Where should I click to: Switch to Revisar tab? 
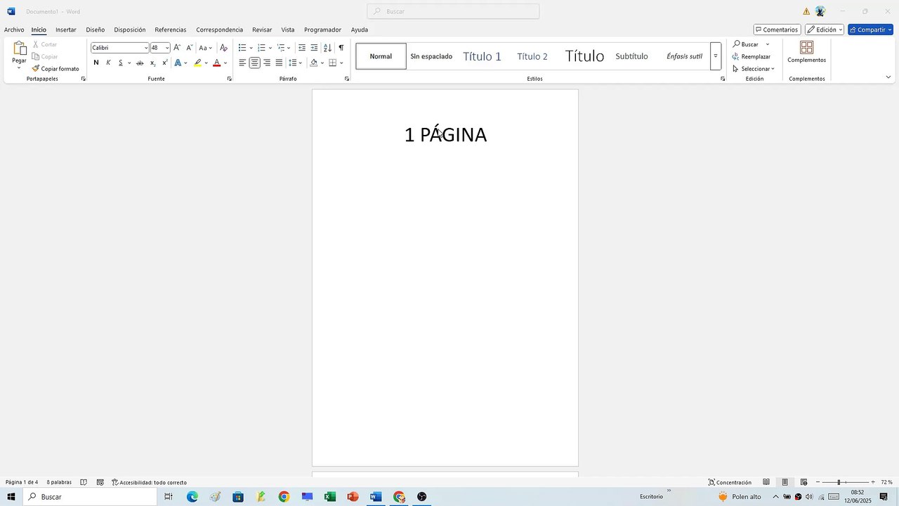click(x=262, y=30)
